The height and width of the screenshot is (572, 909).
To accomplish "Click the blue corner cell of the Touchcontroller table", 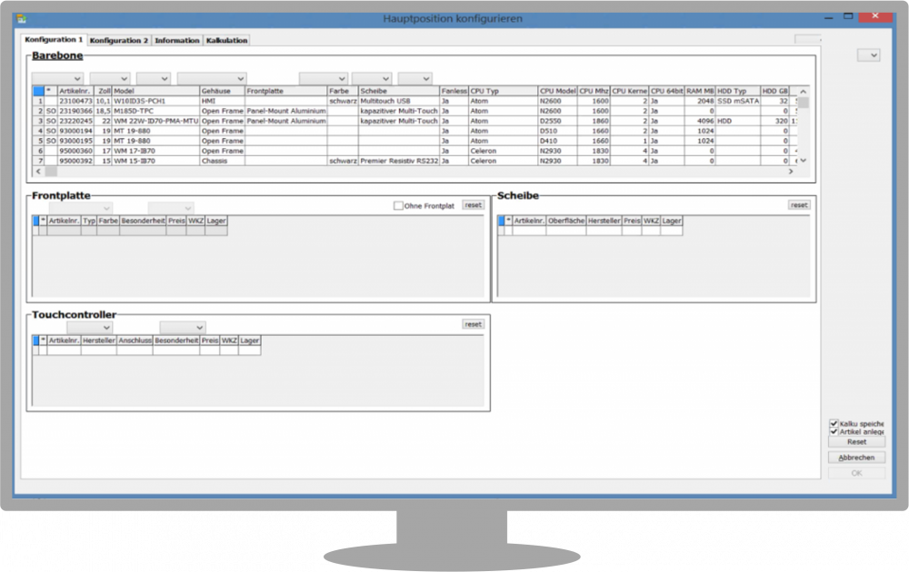I will [37, 340].
